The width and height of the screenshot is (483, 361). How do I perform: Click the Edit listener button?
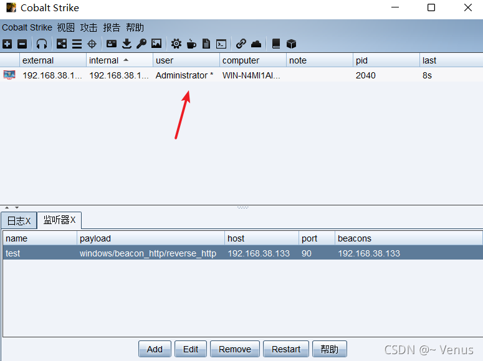pos(191,349)
